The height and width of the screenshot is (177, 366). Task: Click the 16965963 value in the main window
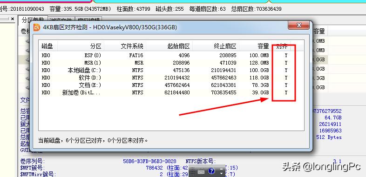(x=330, y=131)
